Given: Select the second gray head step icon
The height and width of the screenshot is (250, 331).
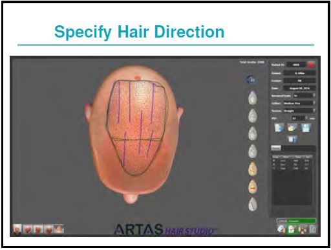Looking at the screenshot, I should [x=253, y=116].
